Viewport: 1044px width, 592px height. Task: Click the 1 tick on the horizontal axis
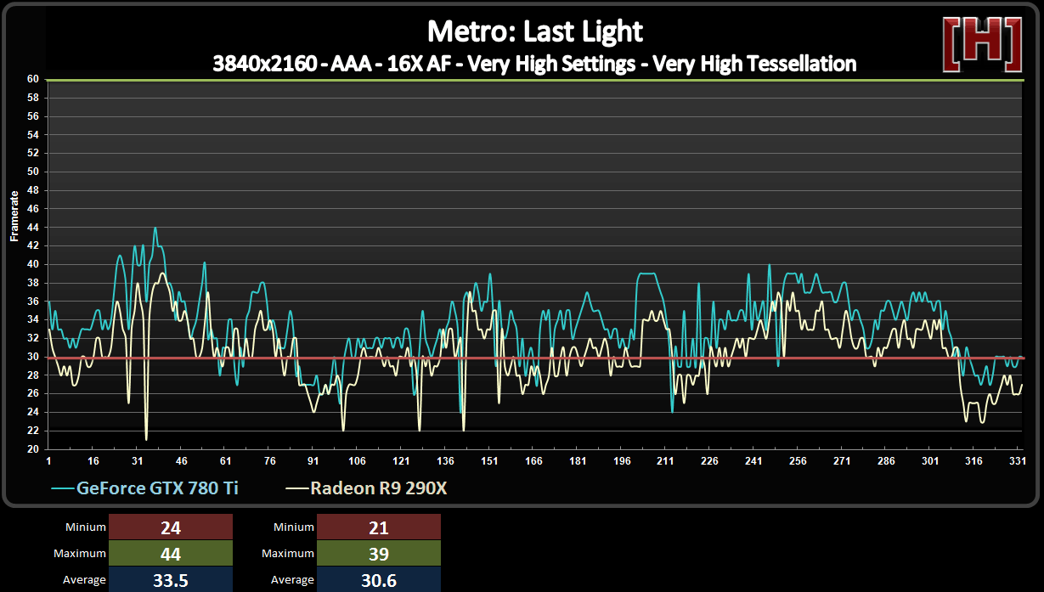(48, 461)
